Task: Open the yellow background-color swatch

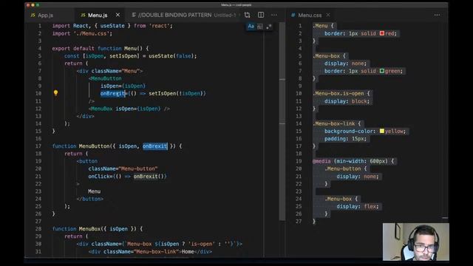Action: coord(382,131)
